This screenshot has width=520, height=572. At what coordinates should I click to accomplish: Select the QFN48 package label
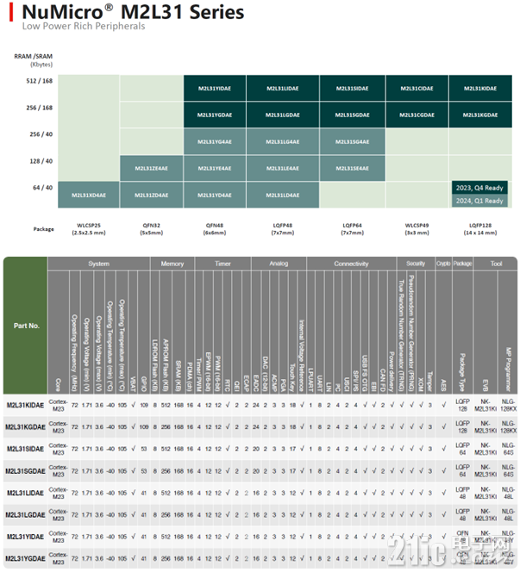pos(215,229)
